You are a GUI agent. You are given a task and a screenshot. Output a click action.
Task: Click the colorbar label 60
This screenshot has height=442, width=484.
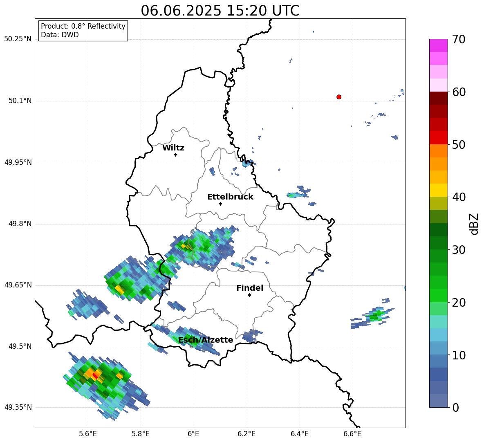pos(459,92)
